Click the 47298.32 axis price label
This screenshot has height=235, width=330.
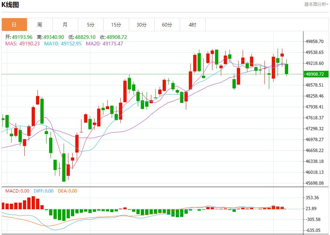pos(315,129)
